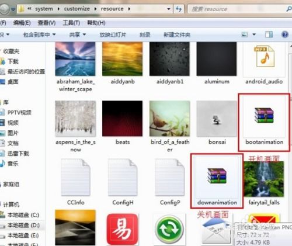
Task: Click the ConfigH file icon
Action: coord(123,177)
